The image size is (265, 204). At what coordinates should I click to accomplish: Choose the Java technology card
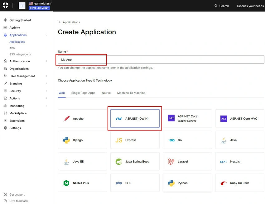[240, 140]
